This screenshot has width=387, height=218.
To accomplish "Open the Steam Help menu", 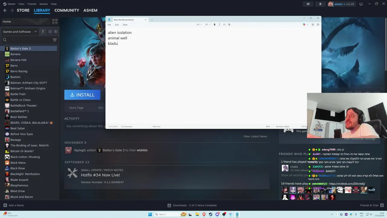I will pyautogui.click(x=54, y=4).
